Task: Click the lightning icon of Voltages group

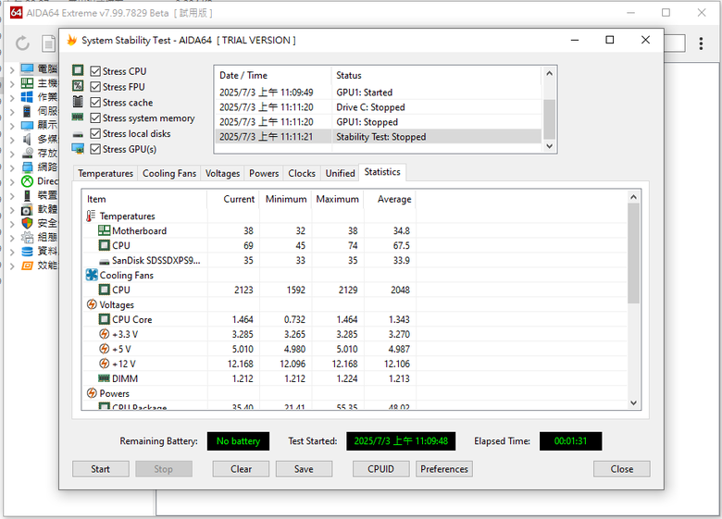Action: (x=92, y=304)
